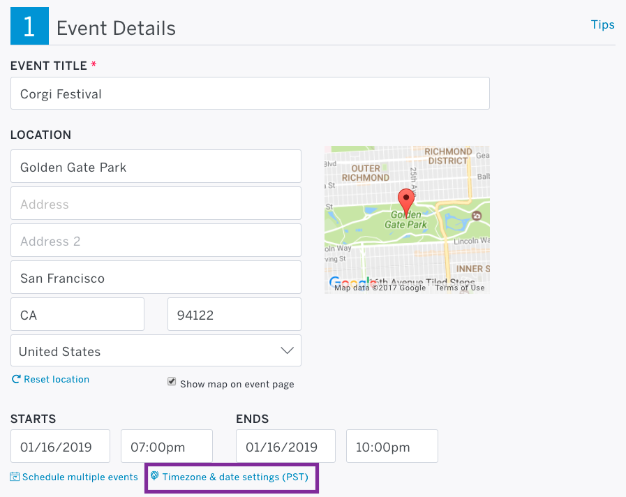Toggle Show map on event page checkbox

coord(172,382)
